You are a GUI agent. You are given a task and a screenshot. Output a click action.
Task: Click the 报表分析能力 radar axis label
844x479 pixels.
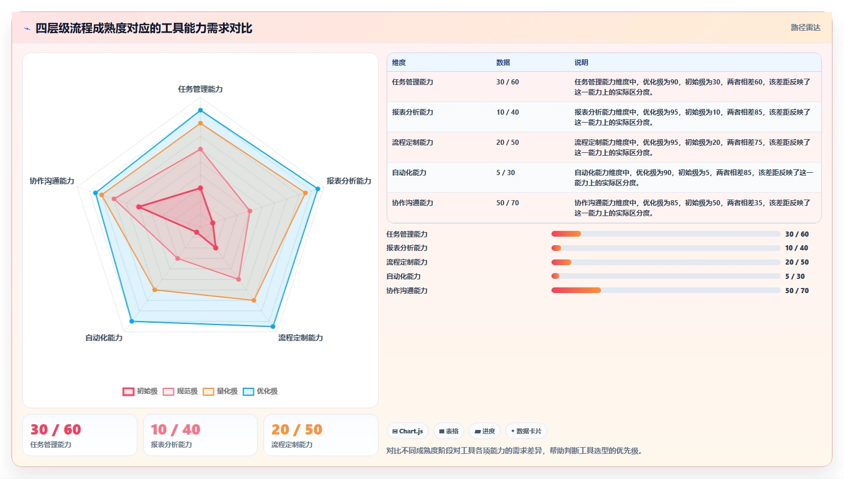[x=348, y=181]
